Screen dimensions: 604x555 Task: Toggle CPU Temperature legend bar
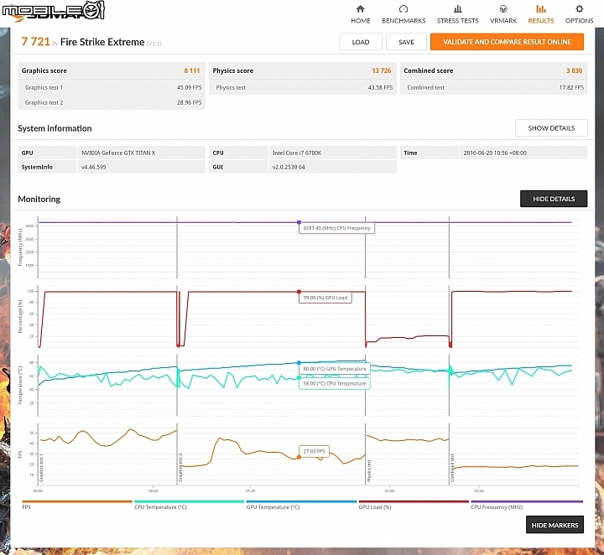tap(189, 502)
